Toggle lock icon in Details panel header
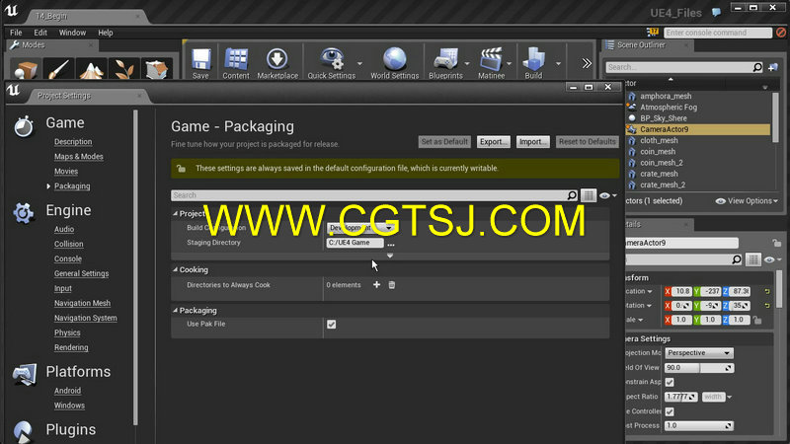Image resolution: width=790 pixels, height=444 pixels. tap(777, 243)
